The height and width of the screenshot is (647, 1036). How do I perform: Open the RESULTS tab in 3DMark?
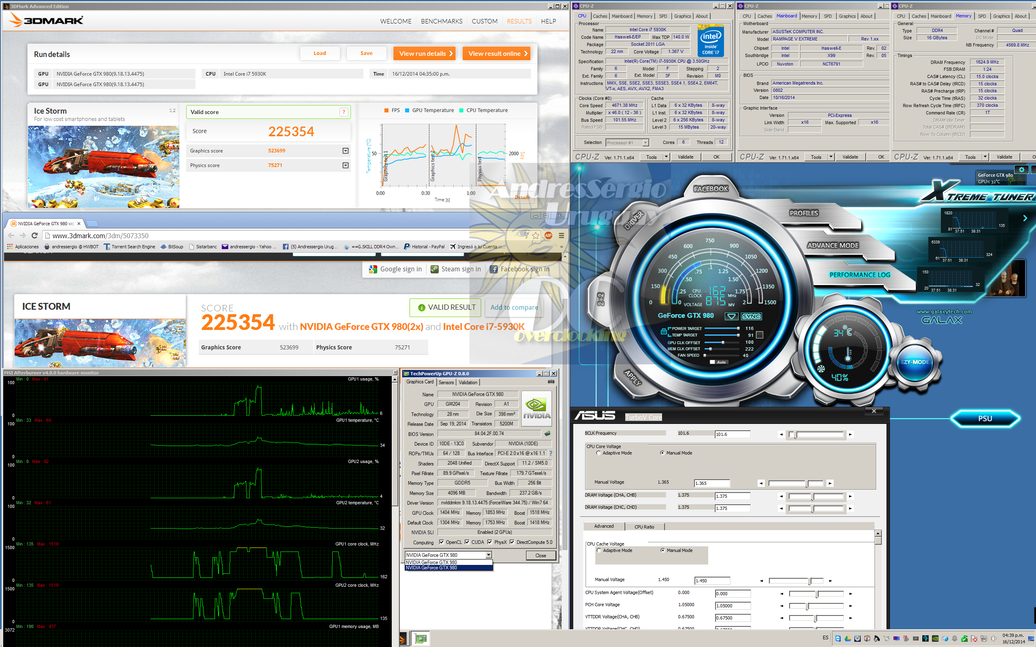click(519, 21)
